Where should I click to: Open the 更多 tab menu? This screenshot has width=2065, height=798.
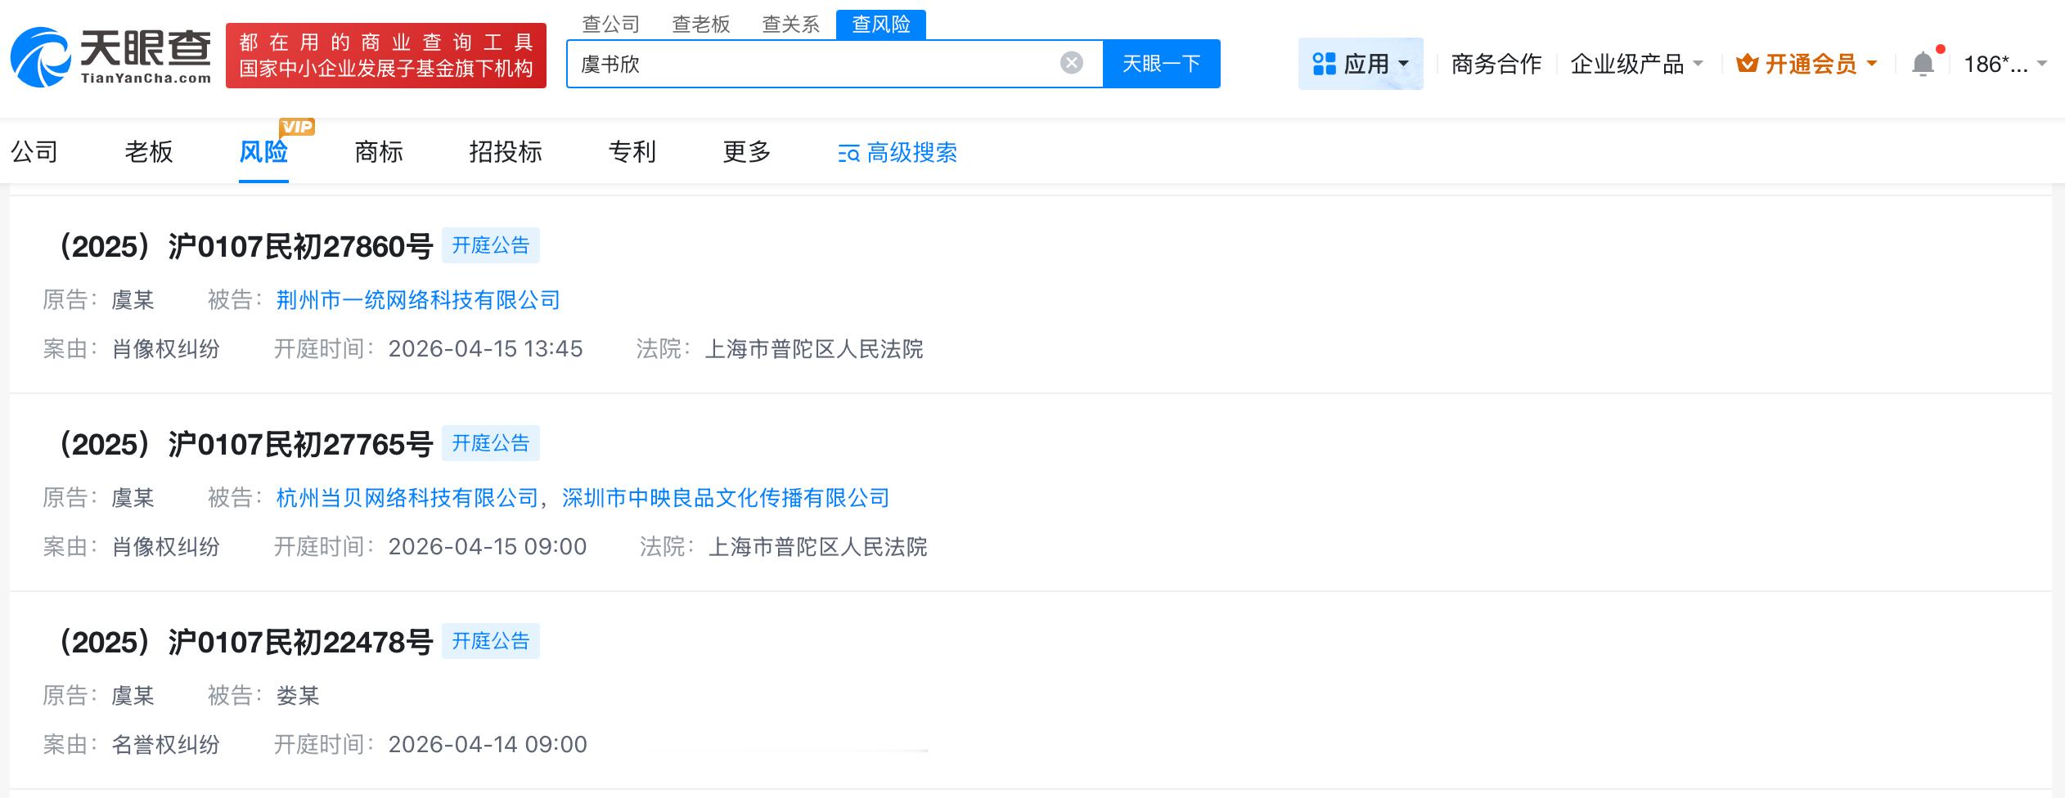coord(747,152)
